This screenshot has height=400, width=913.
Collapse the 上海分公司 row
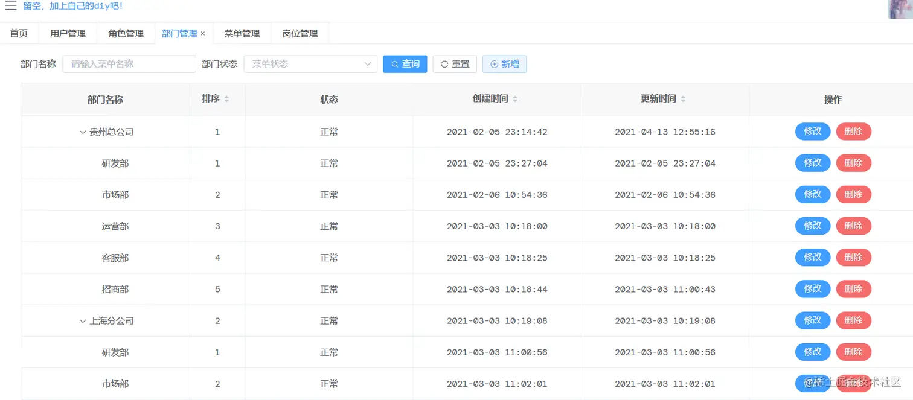[x=83, y=321]
